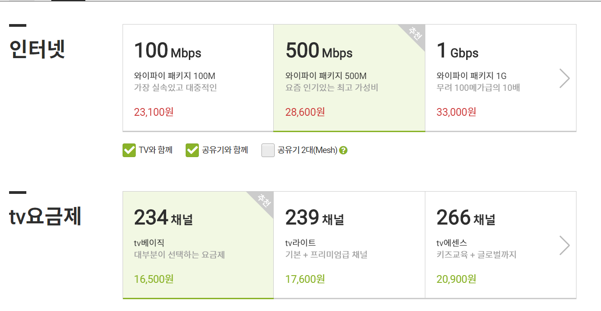Click the tv요금제 section heading
601x311 pixels.
[45, 217]
